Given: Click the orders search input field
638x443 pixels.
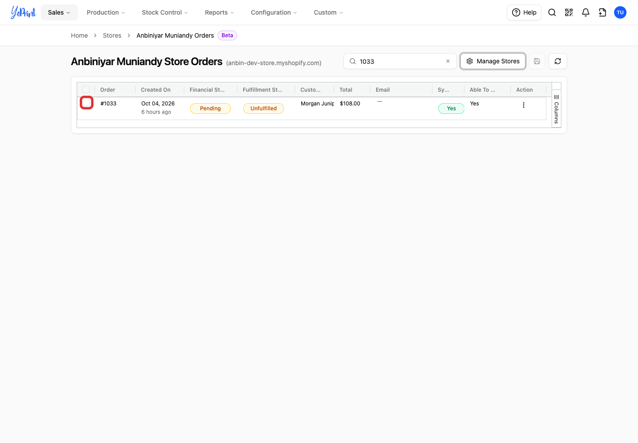Looking at the screenshot, I should click(400, 61).
